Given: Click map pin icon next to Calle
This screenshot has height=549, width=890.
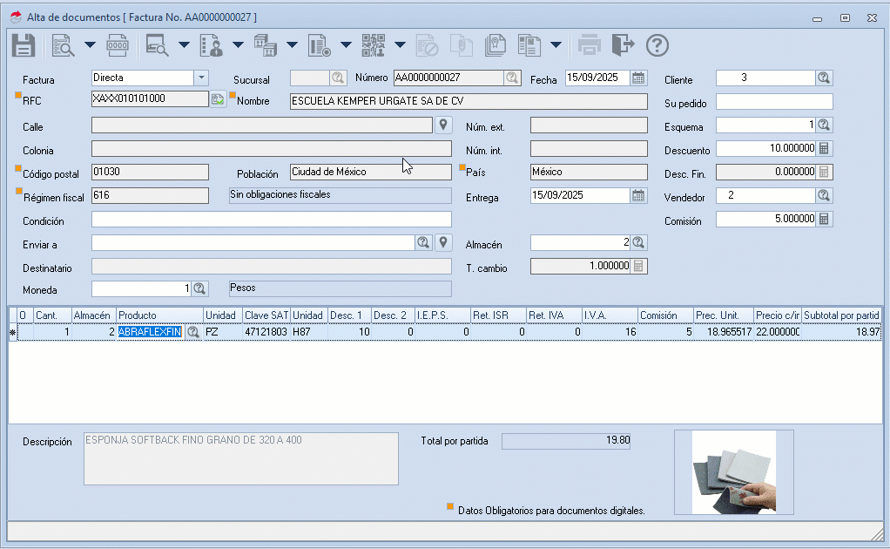Looking at the screenshot, I should pyautogui.click(x=443, y=125).
